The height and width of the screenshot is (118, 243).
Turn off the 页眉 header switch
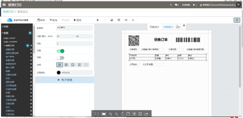point(60,51)
